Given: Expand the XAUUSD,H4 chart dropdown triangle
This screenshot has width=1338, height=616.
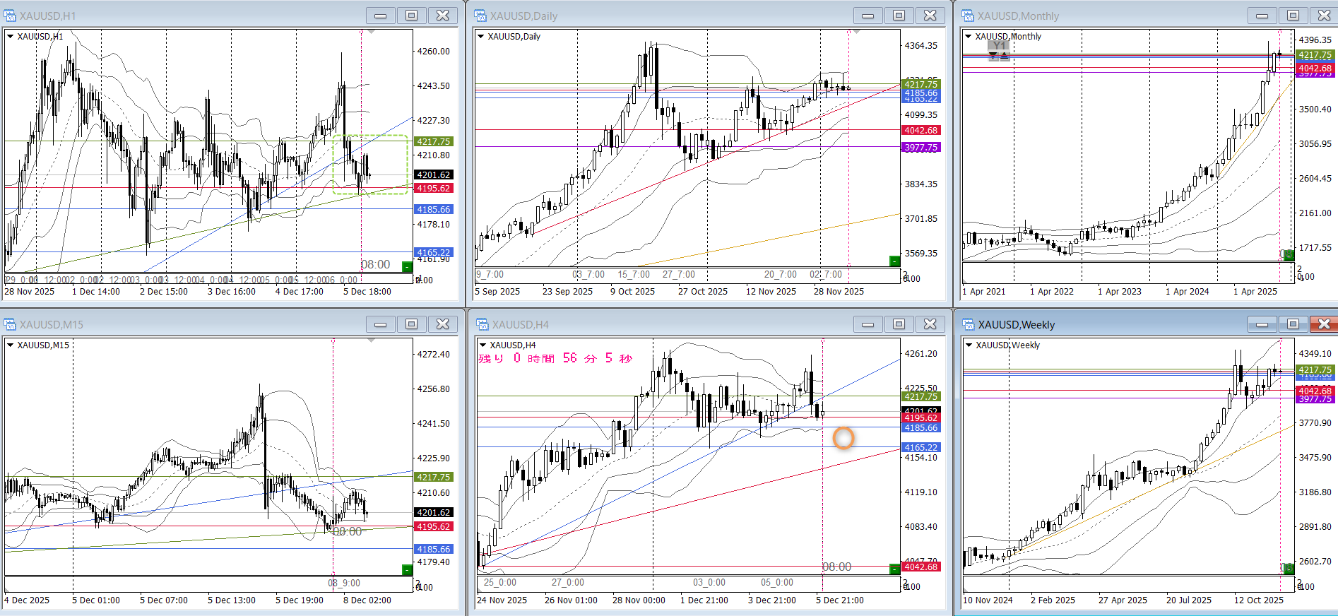Looking at the screenshot, I should pos(483,345).
